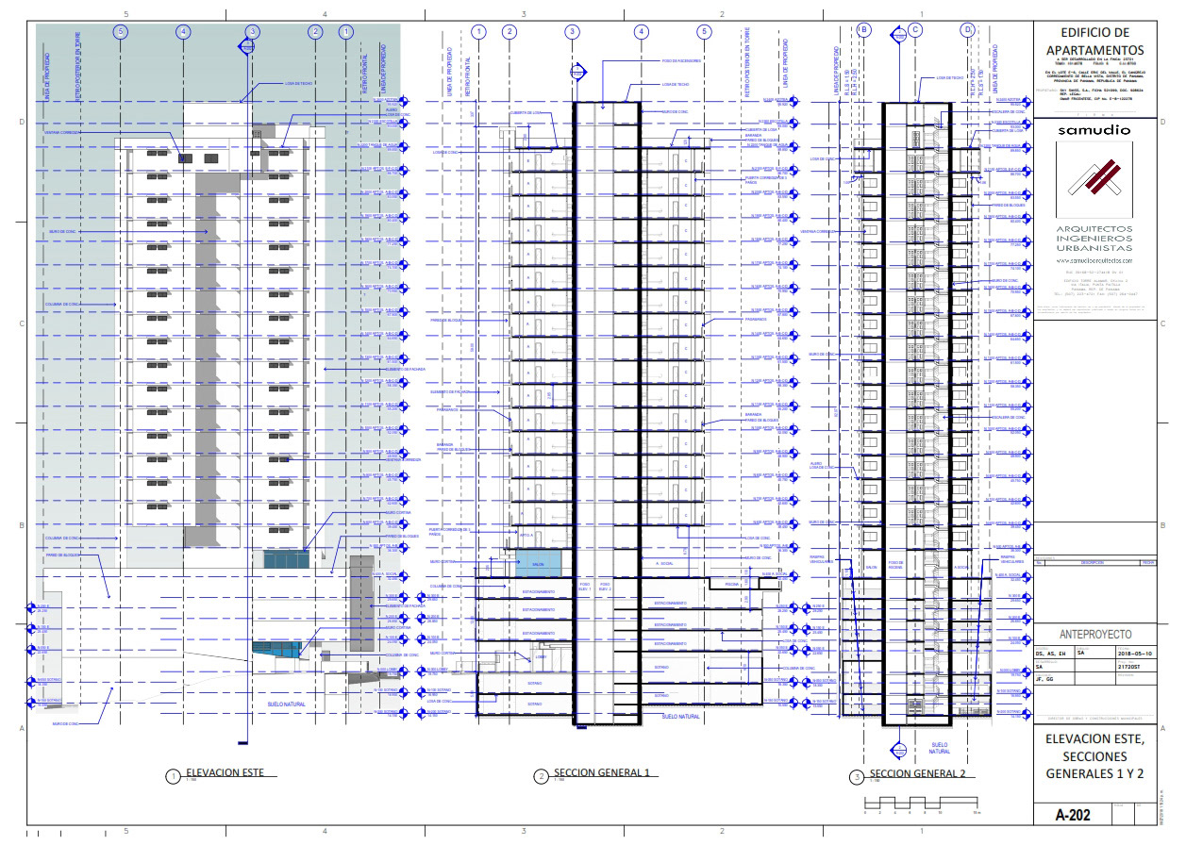
Task: Select the Anteproyecto heading in title block
Action: pyautogui.click(x=1094, y=635)
